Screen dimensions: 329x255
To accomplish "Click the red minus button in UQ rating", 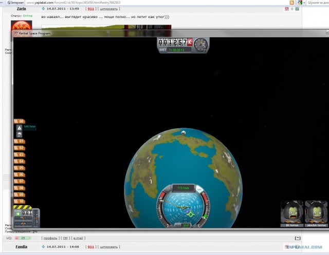I will tap(16, 238).
